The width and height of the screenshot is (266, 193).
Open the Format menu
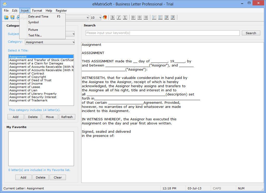click(x=37, y=11)
